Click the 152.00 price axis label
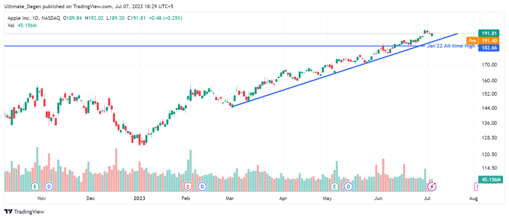This screenshot has height=219, width=509. [x=490, y=94]
